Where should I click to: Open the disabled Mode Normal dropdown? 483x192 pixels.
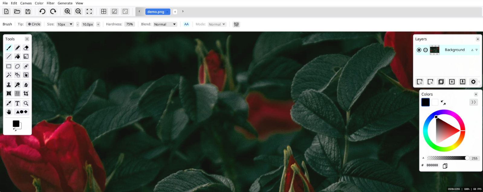pos(217,24)
